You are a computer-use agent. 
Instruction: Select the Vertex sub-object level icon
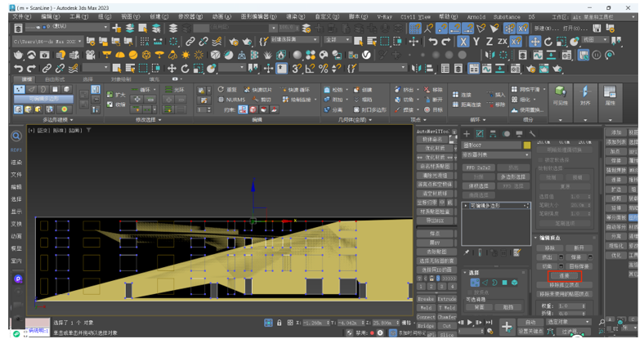coord(474,283)
